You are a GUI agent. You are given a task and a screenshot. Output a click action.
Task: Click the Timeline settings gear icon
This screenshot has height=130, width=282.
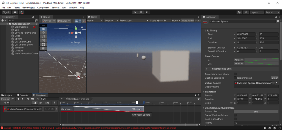click(x=199, y=99)
